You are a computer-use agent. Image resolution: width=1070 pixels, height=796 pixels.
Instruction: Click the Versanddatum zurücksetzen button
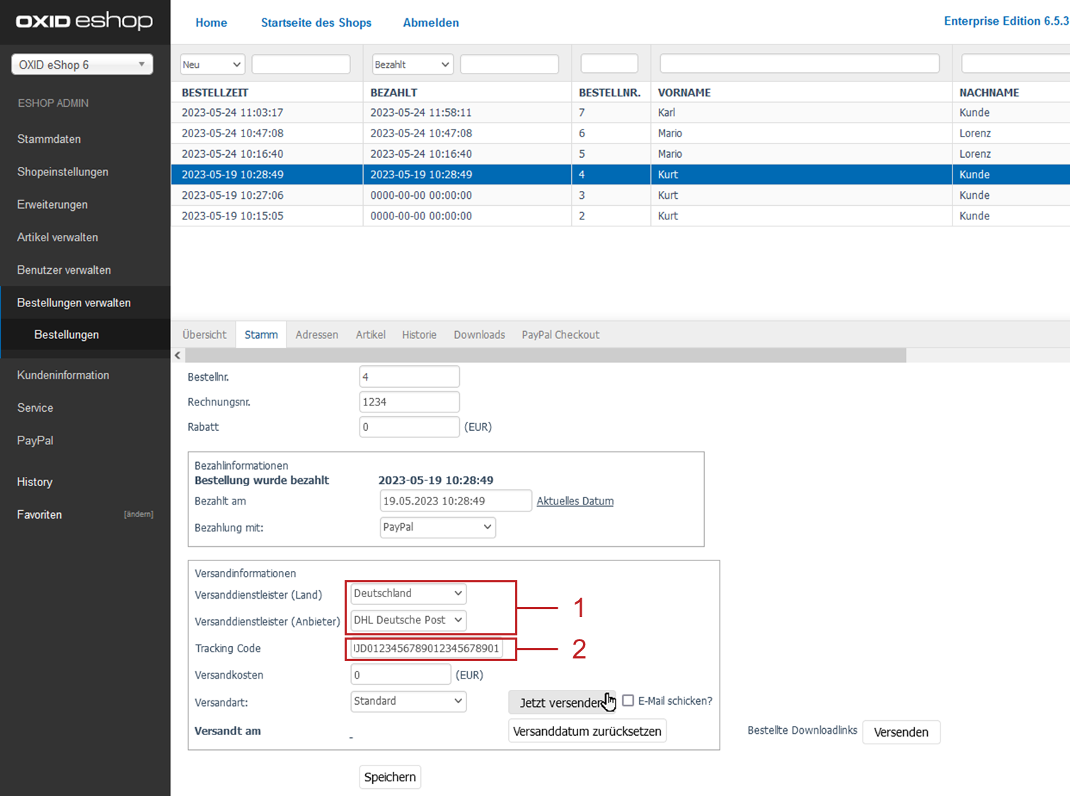click(x=587, y=732)
